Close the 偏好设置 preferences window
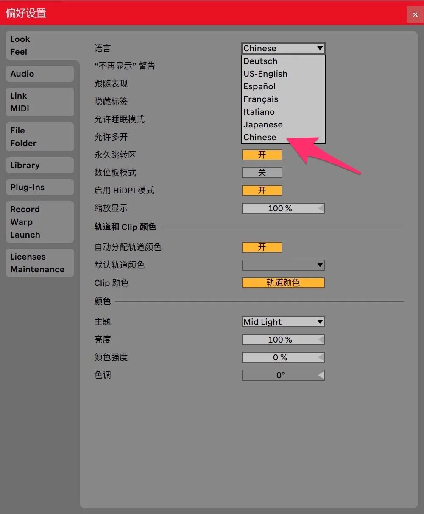The image size is (424, 514). pos(415,14)
